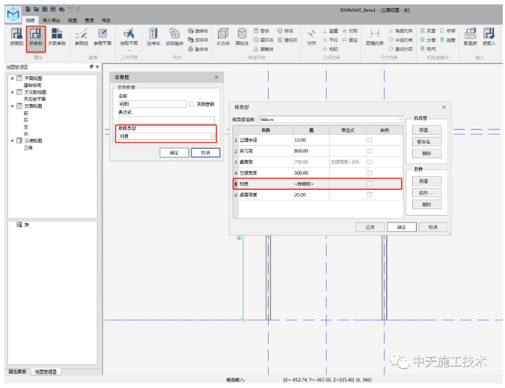Collapse the 立面视图 tree node
The height and width of the screenshot is (388, 505).
coord(13,106)
